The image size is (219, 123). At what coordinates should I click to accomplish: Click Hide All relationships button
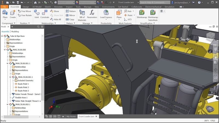click(56, 19)
